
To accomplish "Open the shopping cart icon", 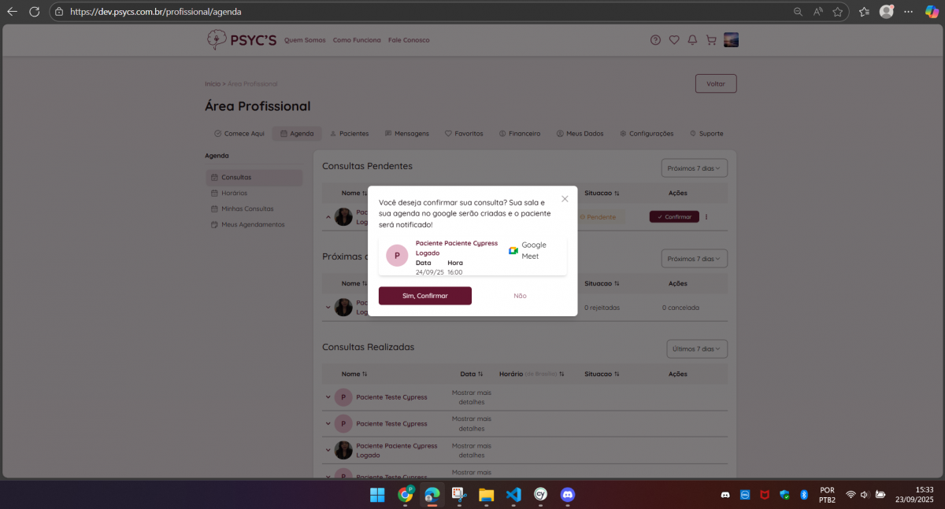I will tap(711, 40).
